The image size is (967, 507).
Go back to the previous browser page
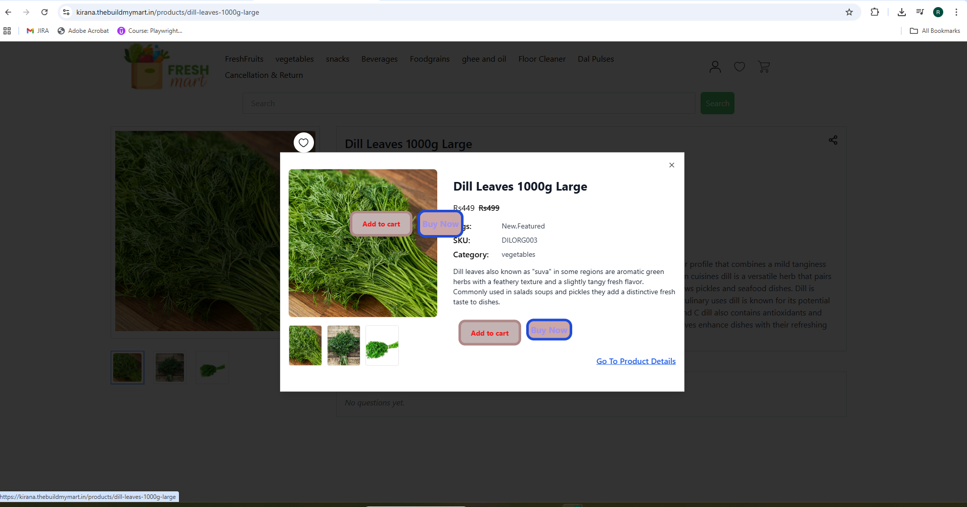click(x=9, y=12)
